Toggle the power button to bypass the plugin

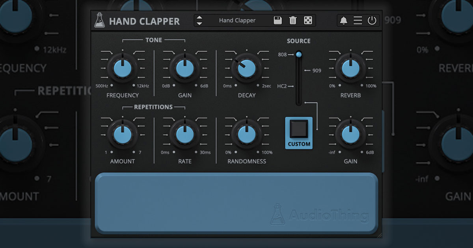click(371, 20)
